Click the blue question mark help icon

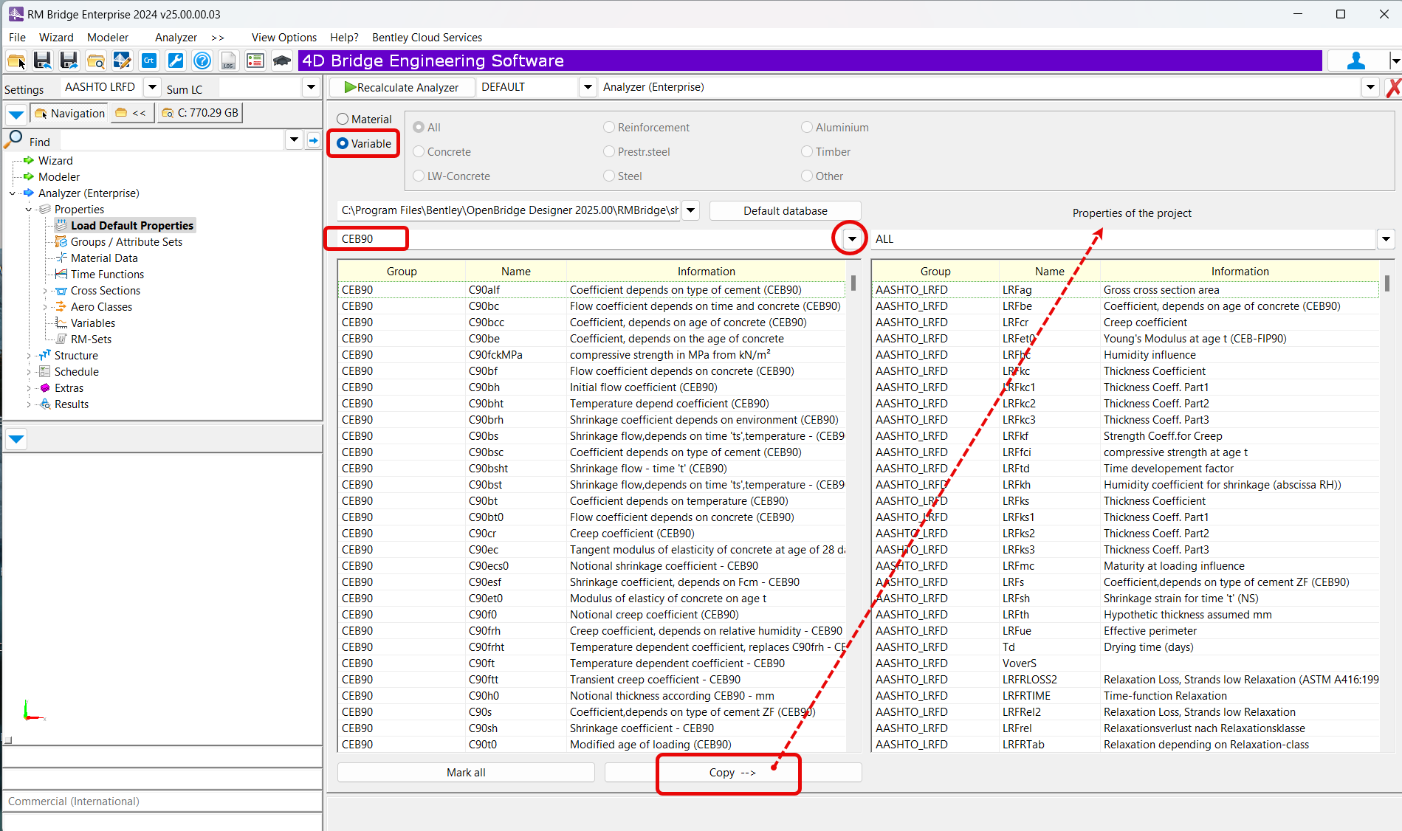[x=202, y=61]
